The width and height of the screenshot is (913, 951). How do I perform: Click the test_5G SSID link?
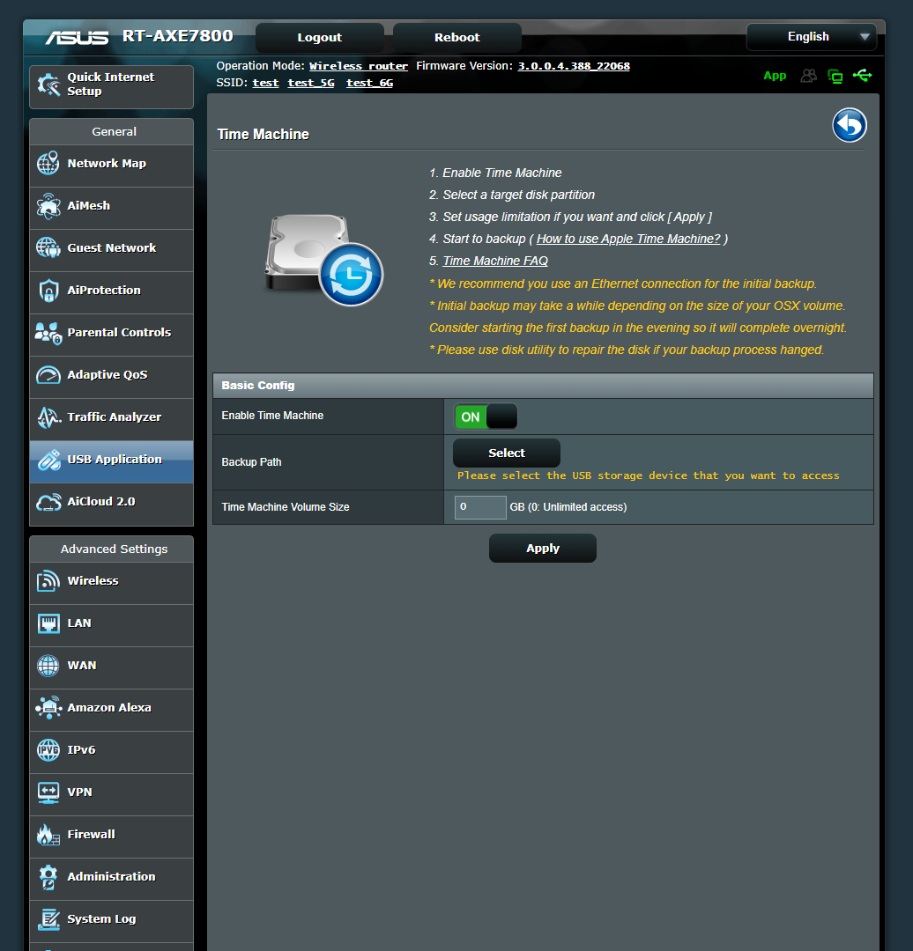[311, 83]
